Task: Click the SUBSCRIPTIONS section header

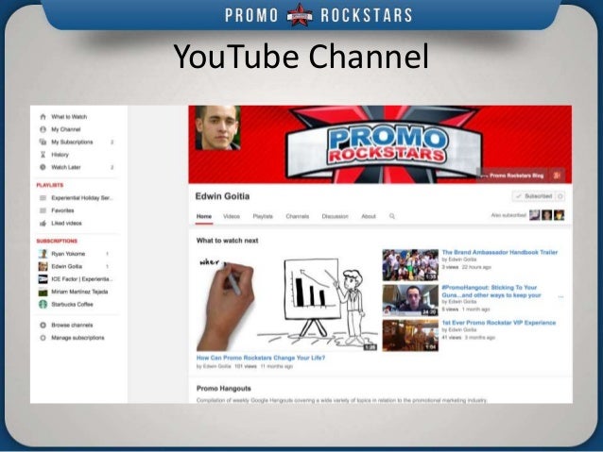Action: tap(57, 242)
